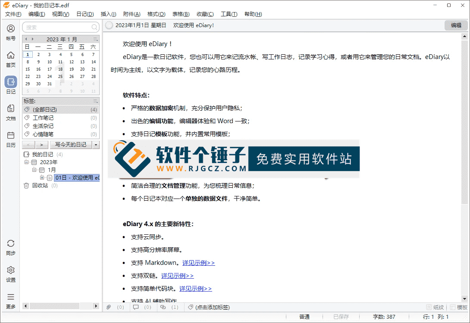
Task: Expand the 01日 diary entry node
Action: 42,177
